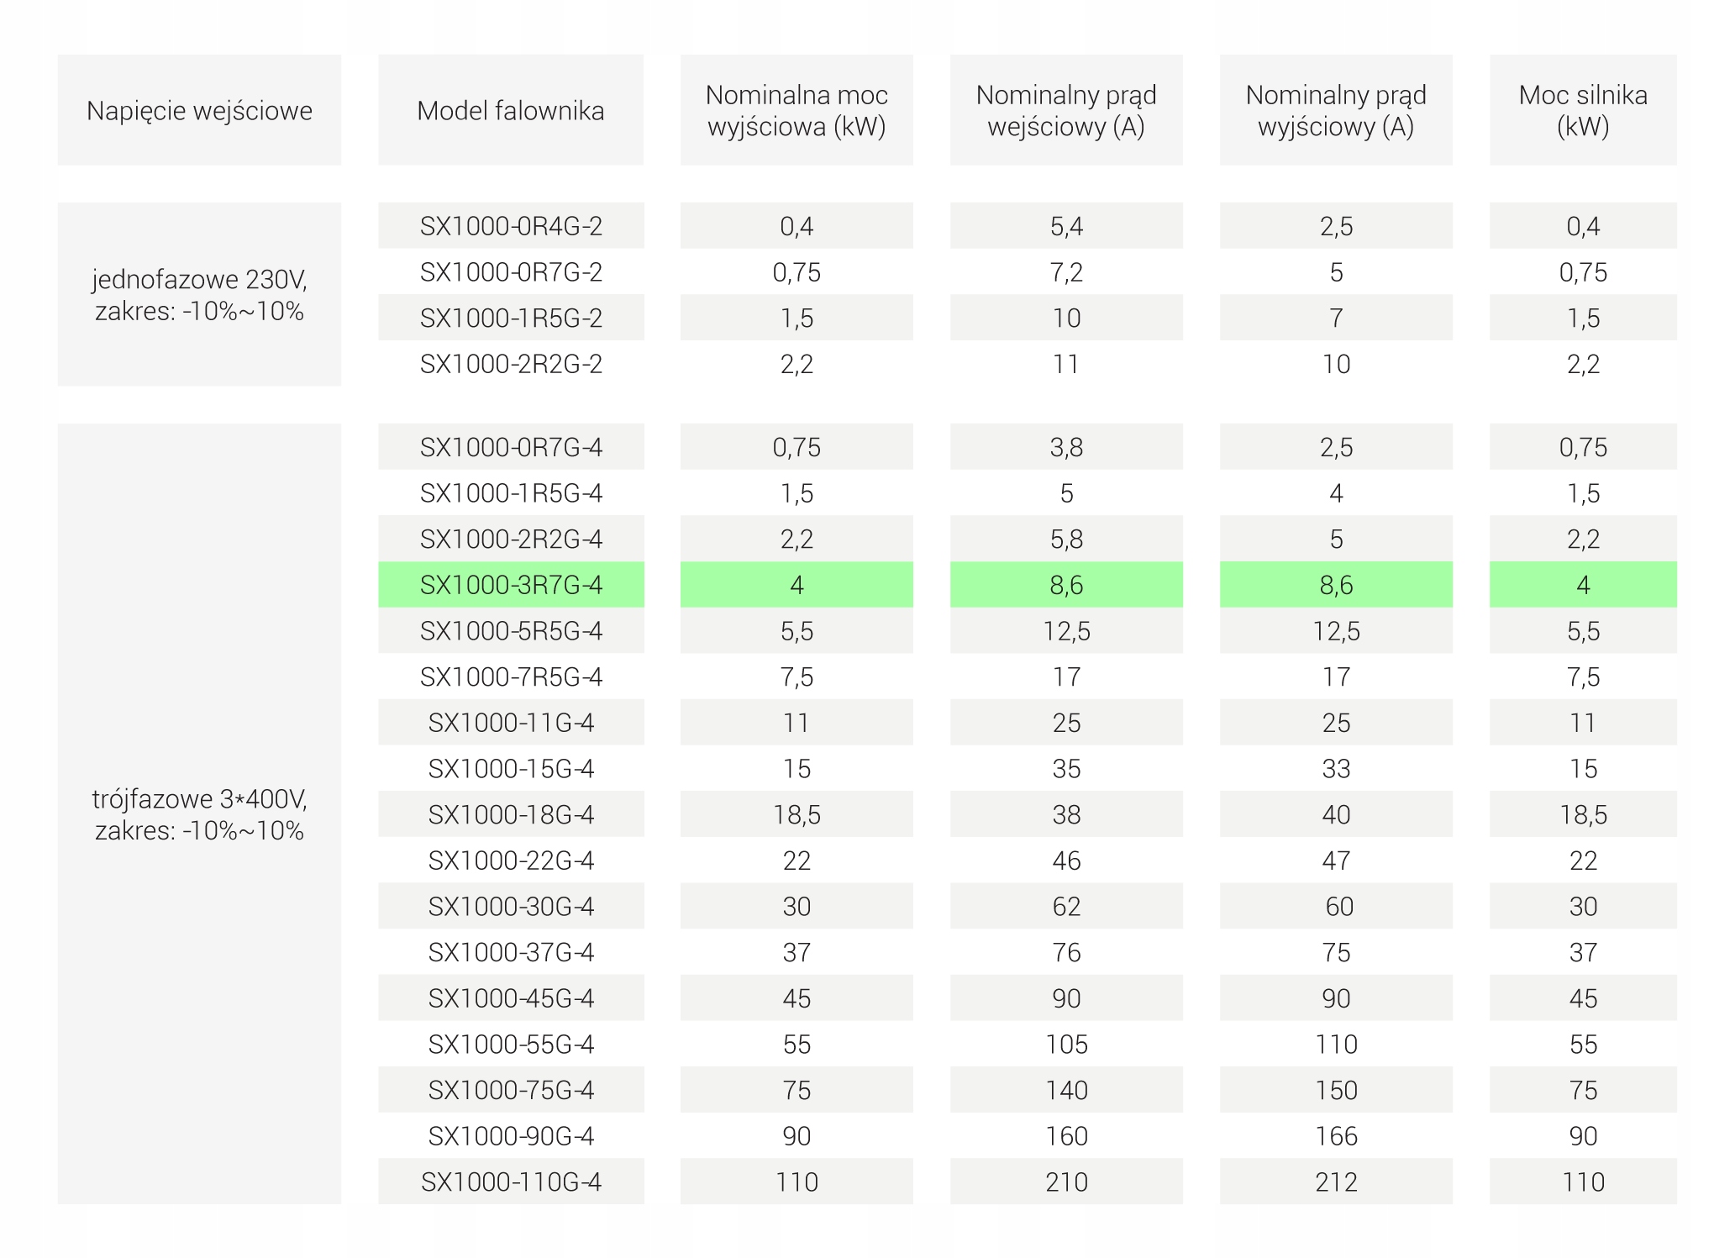Select model SX1000-0R4G-2 in the table
This screenshot has height=1258, width=1735.
click(511, 226)
